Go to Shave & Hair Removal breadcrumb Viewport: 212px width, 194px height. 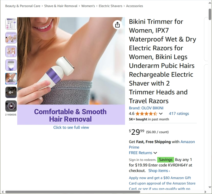(x=61, y=6)
